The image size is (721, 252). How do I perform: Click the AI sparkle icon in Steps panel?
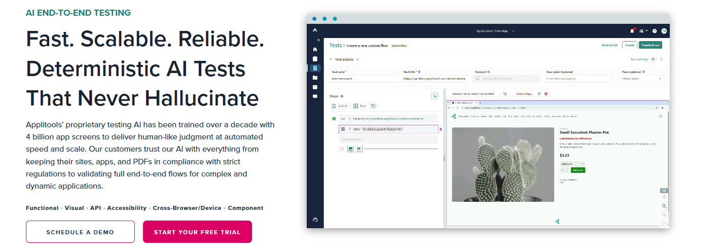coord(434,96)
